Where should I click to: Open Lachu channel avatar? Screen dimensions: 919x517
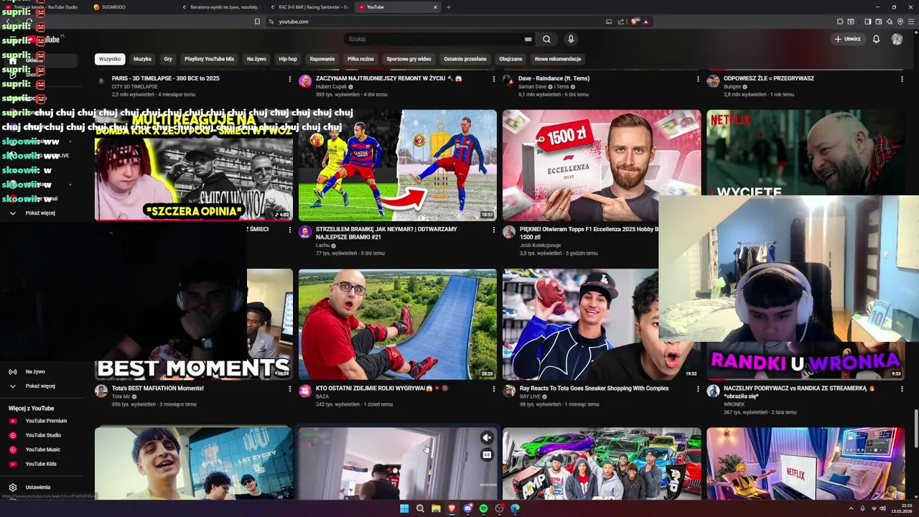[x=305, y=232]
